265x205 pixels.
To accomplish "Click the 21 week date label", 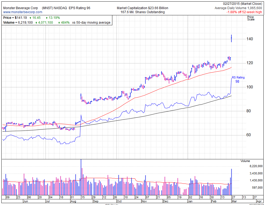I will click(158, 197).
